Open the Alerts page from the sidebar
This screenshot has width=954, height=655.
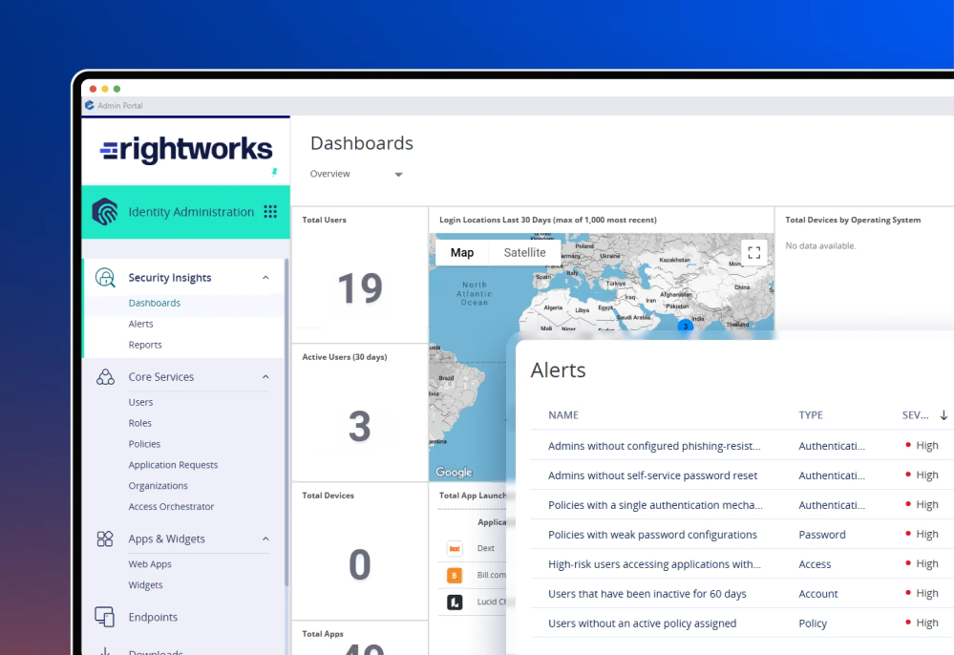[140, 323]
